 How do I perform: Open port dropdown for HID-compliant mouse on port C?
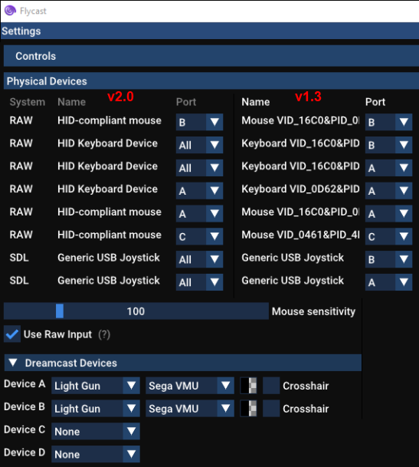click(199, 236)
